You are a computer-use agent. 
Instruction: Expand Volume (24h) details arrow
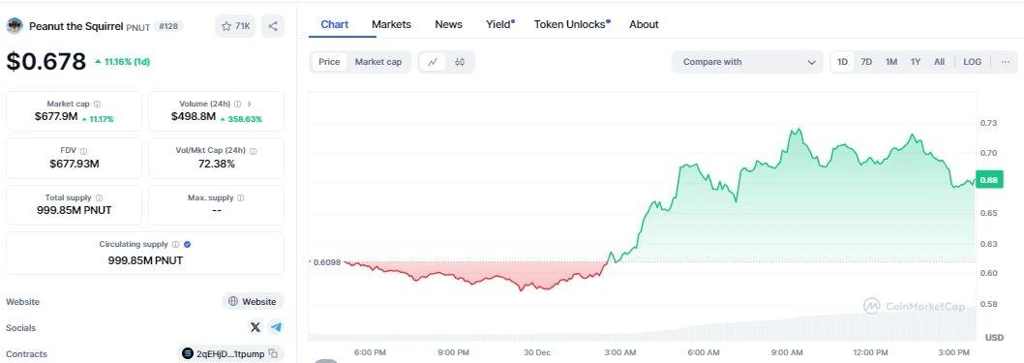250,104
